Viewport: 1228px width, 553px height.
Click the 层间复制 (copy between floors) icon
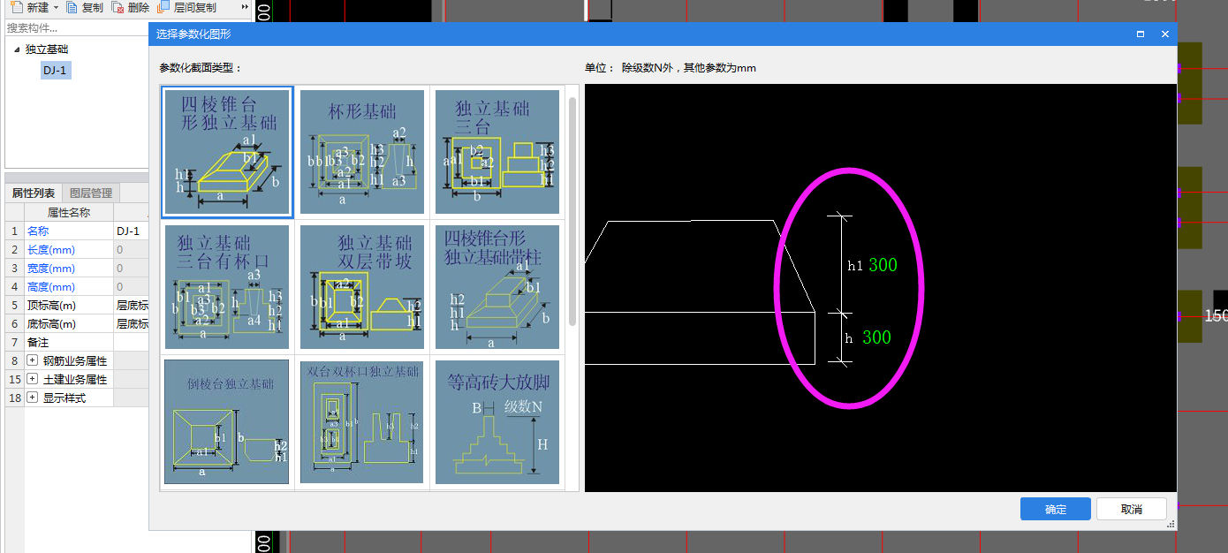coord(163,7)
